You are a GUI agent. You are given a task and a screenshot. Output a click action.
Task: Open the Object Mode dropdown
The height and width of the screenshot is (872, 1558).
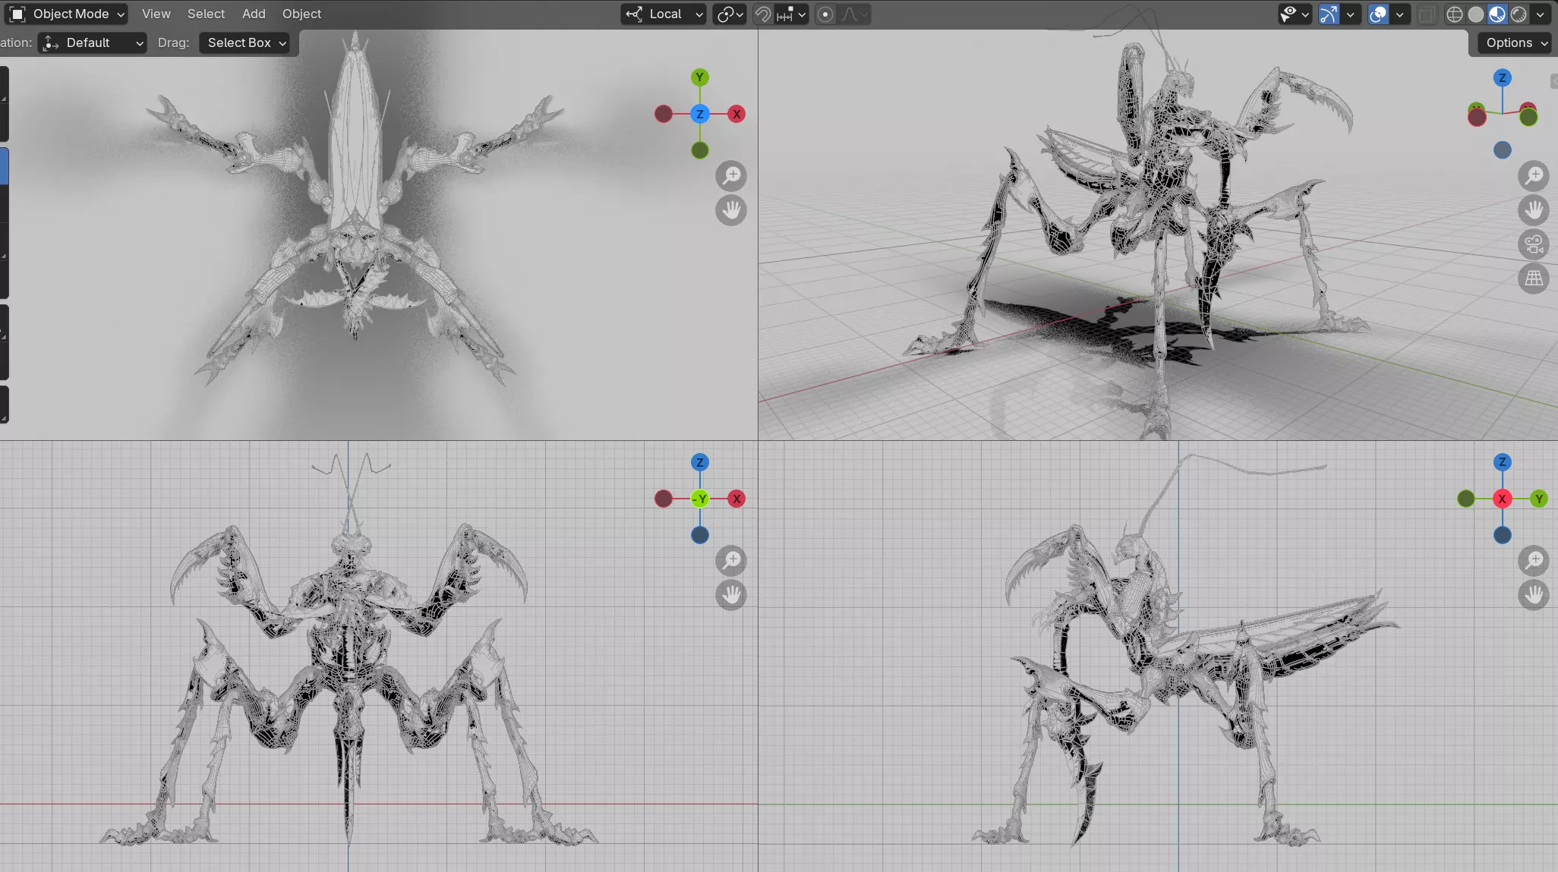pyautogui.click(x=70, y=14)
